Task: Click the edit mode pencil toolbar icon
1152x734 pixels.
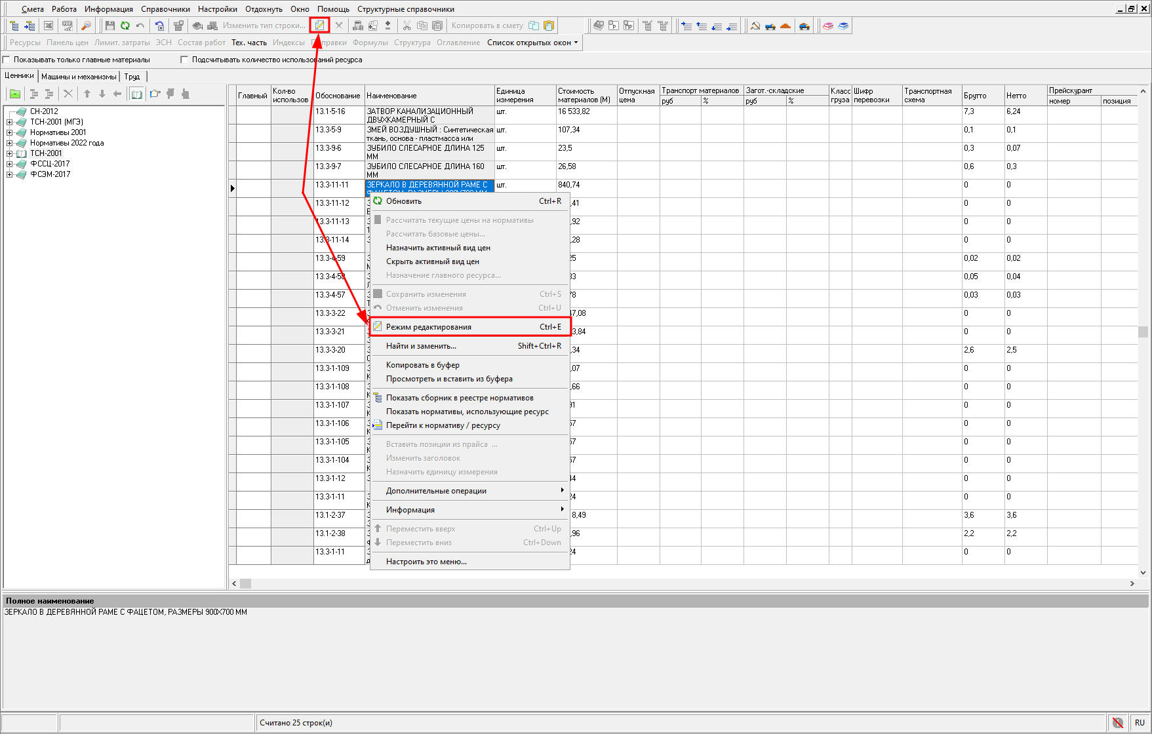Action: [x=319, y=26]
